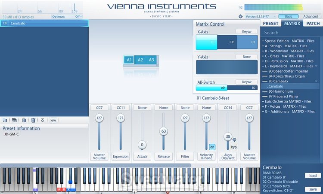The width and height of the screenshot is (323, 194).
Task: Click the save button
Action: 313,189
